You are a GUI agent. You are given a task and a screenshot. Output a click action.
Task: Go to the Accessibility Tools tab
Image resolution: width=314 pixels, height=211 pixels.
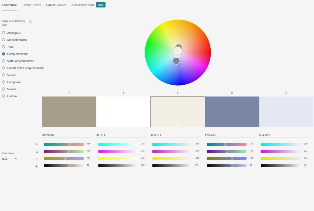click(83, 5)
